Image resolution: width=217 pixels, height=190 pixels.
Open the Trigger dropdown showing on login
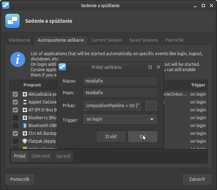[120, 119]
